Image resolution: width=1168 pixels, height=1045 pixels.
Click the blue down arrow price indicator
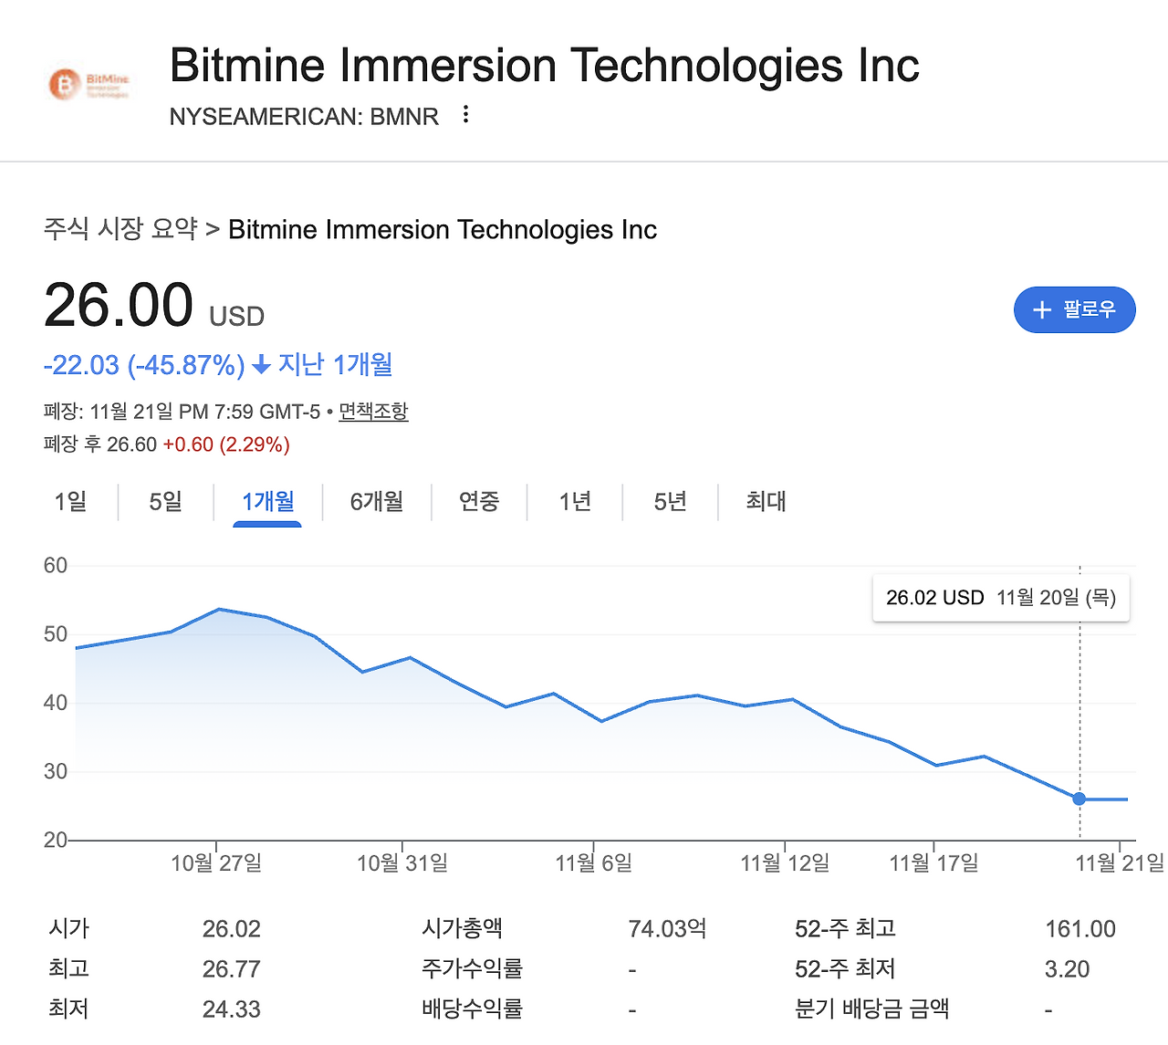pos(261,366)
